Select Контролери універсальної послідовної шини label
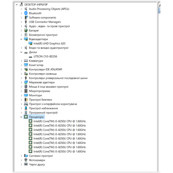 pos(58,78)
